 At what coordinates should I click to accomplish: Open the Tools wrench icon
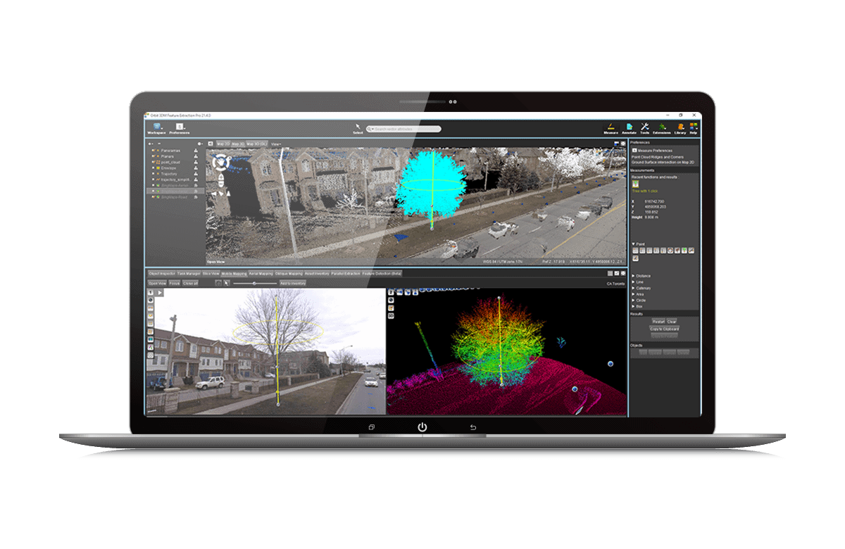pyautogui.click(x=644, y=127)
